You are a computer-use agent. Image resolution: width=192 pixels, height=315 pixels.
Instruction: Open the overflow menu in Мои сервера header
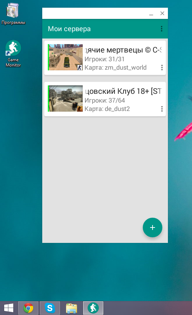(x=162, y=29)
